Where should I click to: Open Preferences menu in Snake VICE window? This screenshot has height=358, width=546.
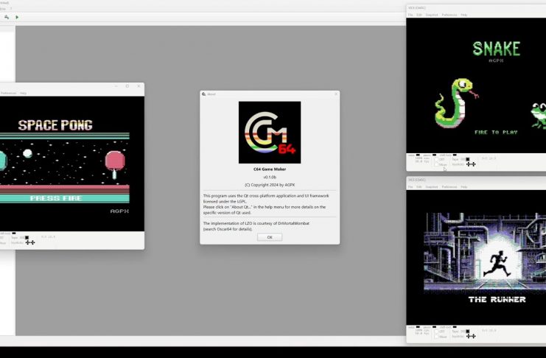(x=449, y=15)
